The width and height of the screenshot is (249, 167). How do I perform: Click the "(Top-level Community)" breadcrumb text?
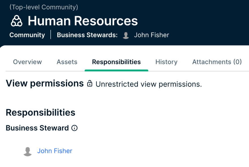[44, 7]
